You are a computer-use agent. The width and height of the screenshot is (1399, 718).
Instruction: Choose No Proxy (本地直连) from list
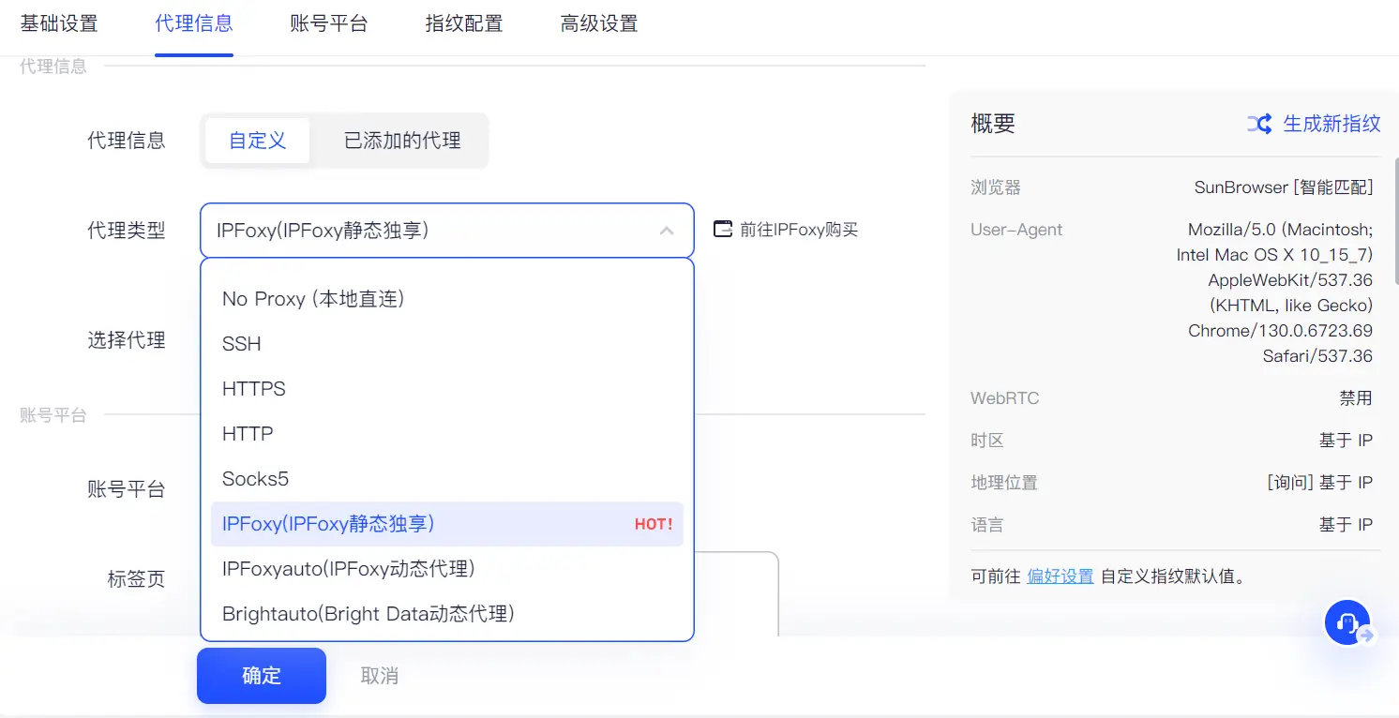313,299
